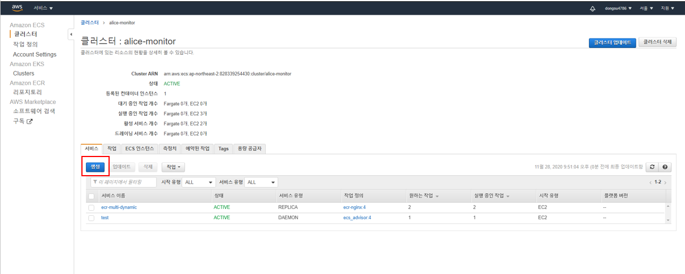This screenshot has width=685, height=274.
Task: Click the Amazon ECS sidebar heading
Action: pyautogui.click(x=27, y=25)
